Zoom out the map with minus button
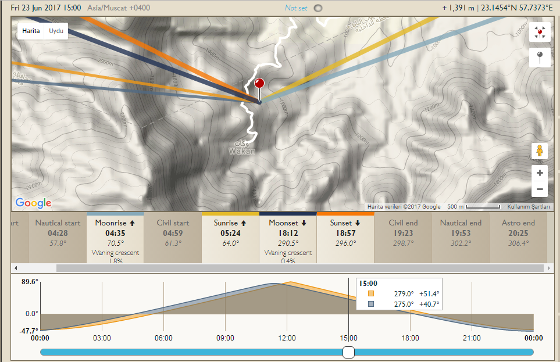Image resolution: width=560 pixels, height=362 pixels. [x=540, y=189]
